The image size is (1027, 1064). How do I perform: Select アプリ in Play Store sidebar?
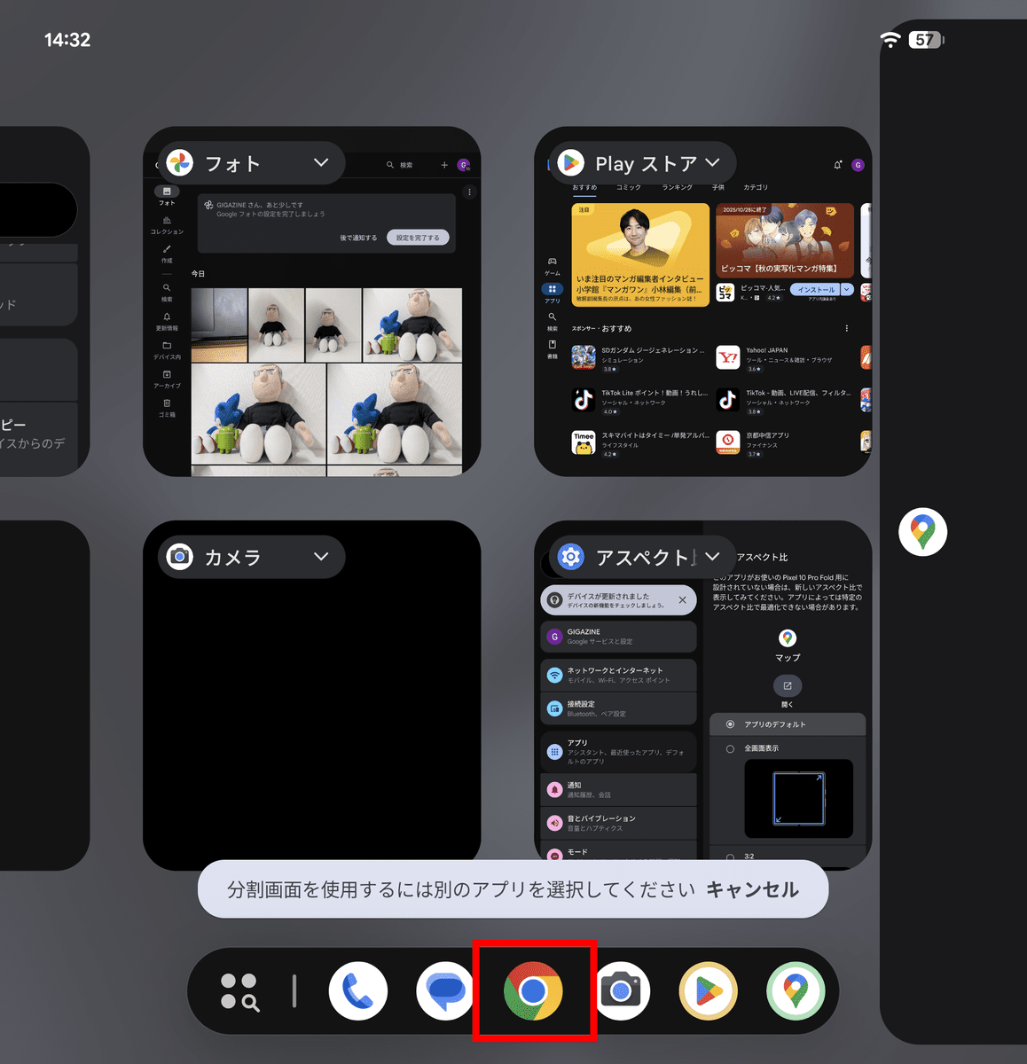click(x=552, y=293)
